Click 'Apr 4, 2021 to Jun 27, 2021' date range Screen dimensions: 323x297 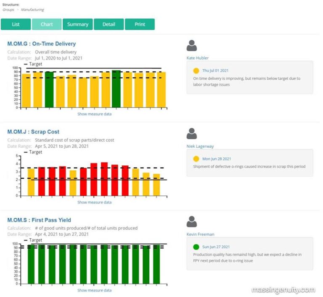(x=62, y=234)
